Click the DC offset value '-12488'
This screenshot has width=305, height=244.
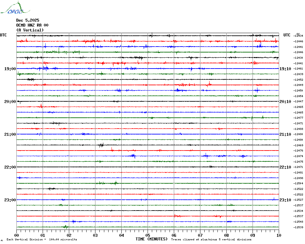point(298,129)
